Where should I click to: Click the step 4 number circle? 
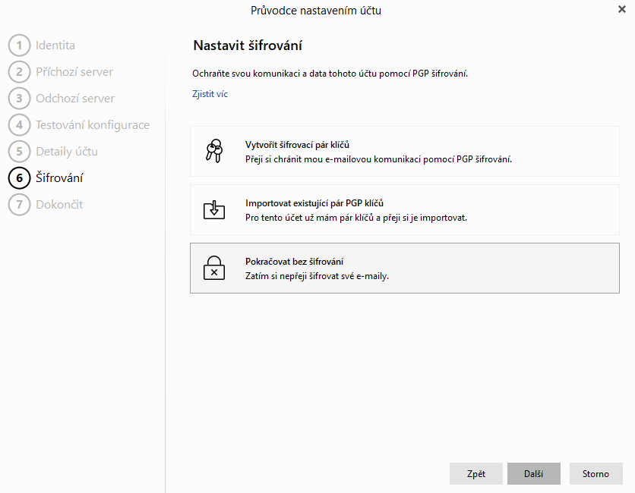coord(19,125)
